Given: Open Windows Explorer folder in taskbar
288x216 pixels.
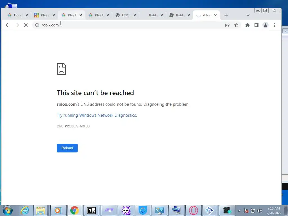Looking at the screenshot, I should pos(40,210).
